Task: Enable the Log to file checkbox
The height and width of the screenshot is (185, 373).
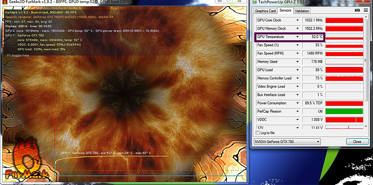Action: pyautogui.click(x=258, y=133)
